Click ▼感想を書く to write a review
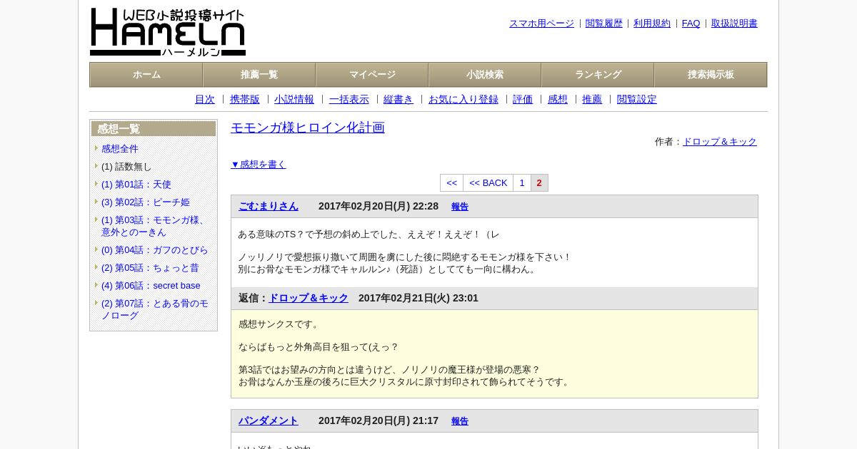 259,165
